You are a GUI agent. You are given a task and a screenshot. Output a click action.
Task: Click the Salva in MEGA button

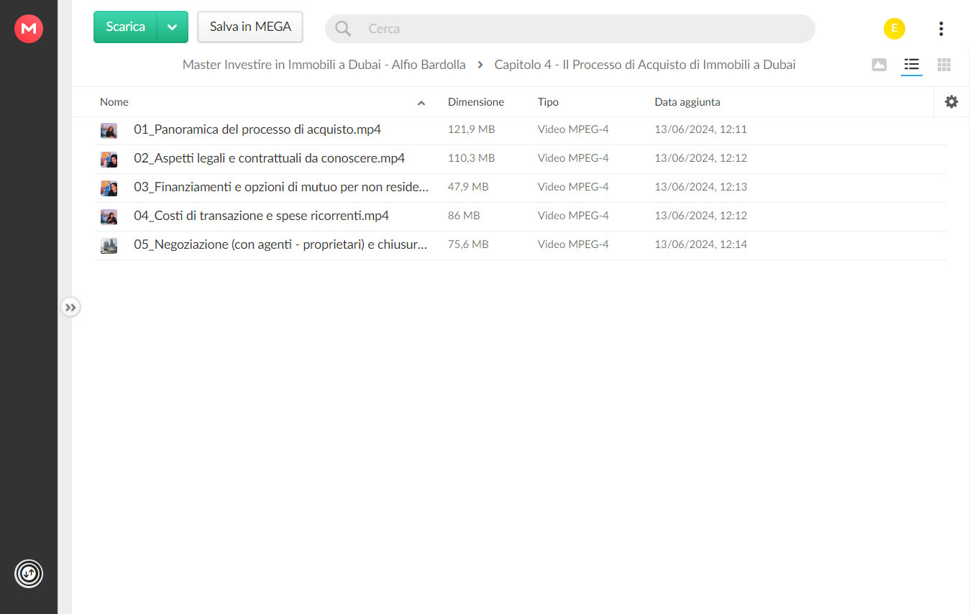[250, 27]
